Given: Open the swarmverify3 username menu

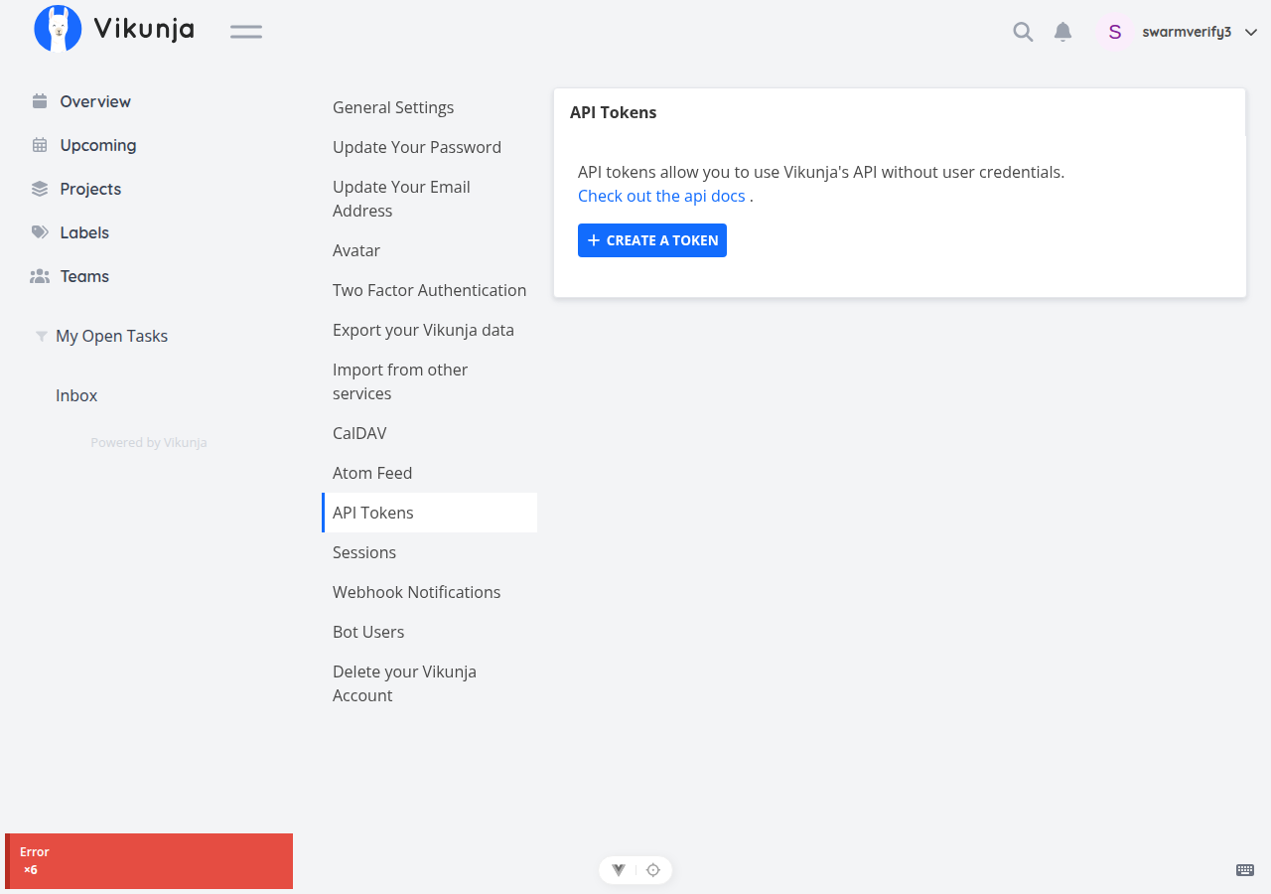Looking at the screenshot, I should [1187, 32].
